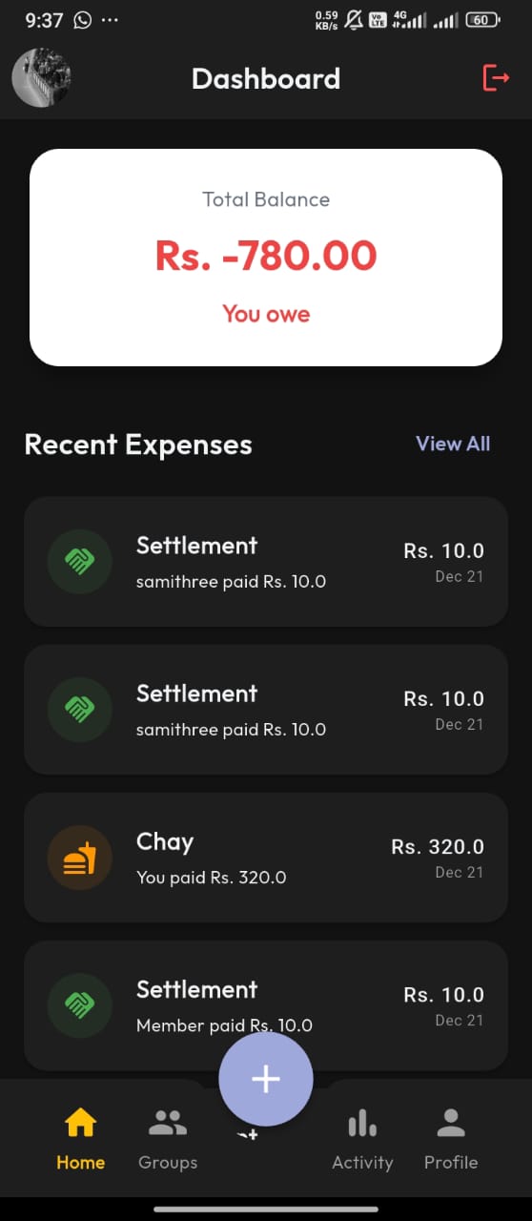The height and width of the screenshot is (1221, 532).
Task: Tap the Recent Expenses heading
Action: [x=138, y=445]
